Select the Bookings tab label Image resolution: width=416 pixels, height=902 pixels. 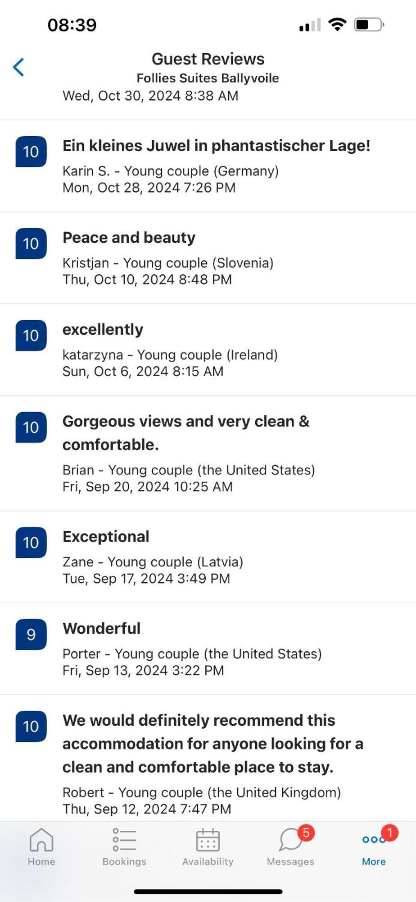(x=124, y=861)
